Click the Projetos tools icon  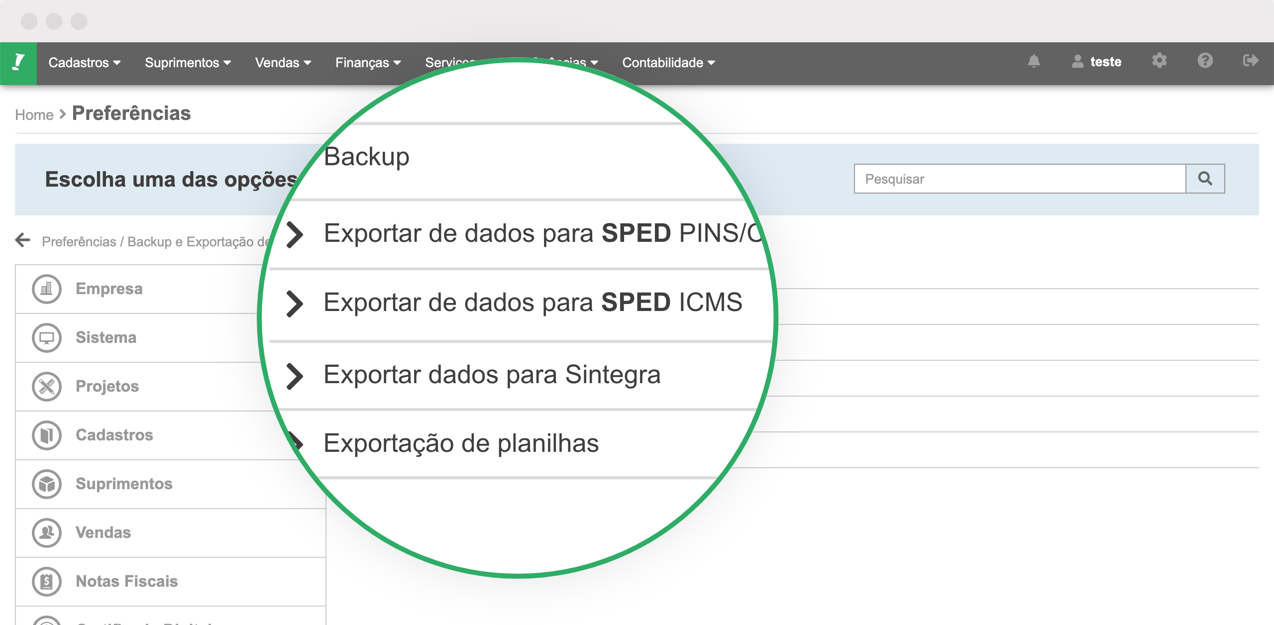coord(47,386)
